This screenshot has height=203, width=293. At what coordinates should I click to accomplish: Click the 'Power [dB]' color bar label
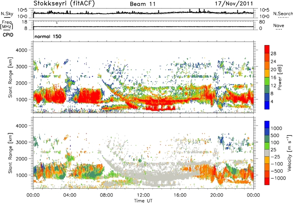coord(279,77)
